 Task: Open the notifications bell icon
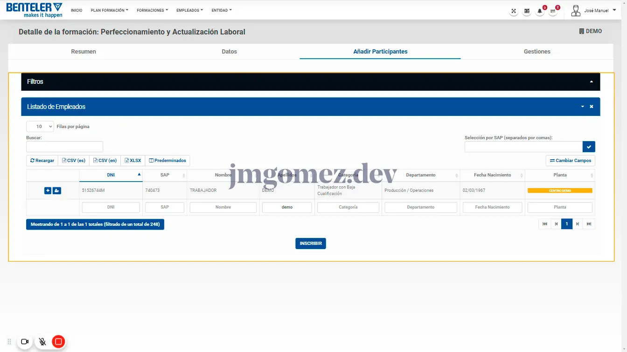540,11
